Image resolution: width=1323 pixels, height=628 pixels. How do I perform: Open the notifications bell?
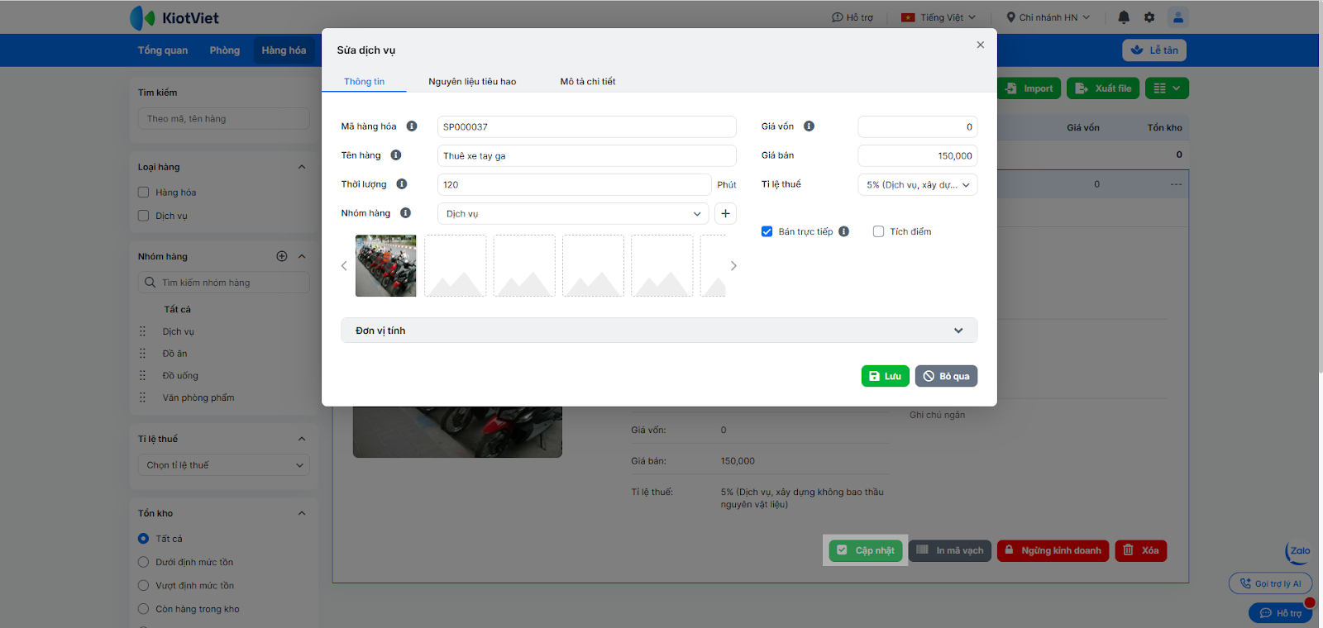click(x=1124, y=17)
